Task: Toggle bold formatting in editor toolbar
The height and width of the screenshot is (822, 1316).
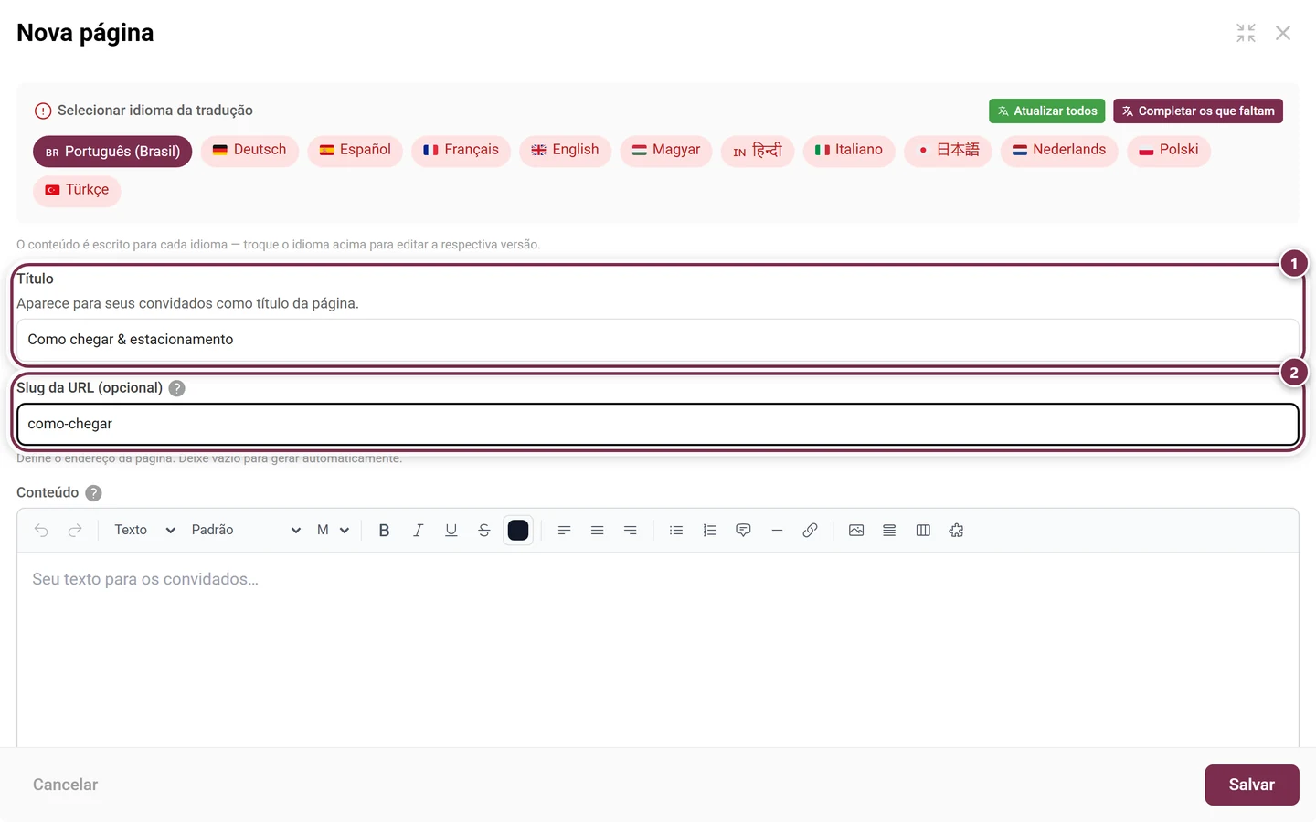Action: [384, 530]
